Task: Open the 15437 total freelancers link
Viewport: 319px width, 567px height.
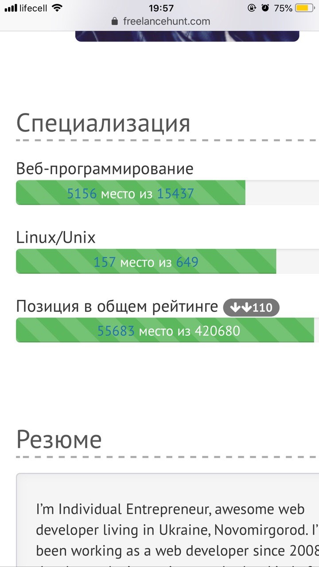Action: click(x=175, y=194)
